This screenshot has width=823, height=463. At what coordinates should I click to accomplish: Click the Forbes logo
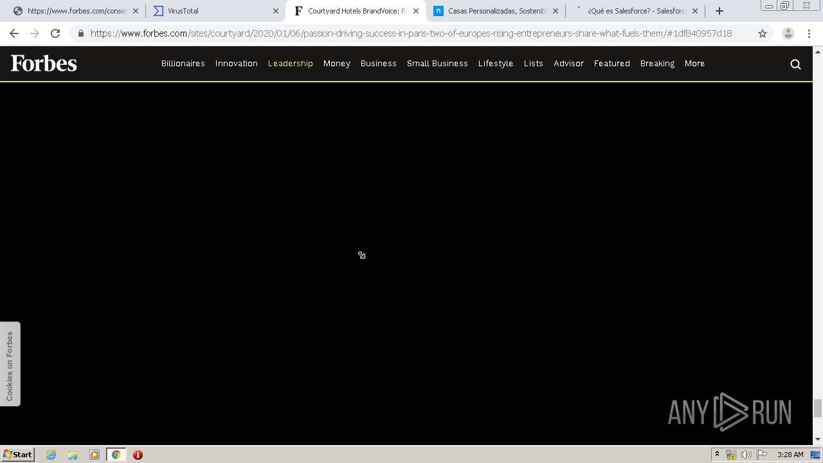(44, 63)
